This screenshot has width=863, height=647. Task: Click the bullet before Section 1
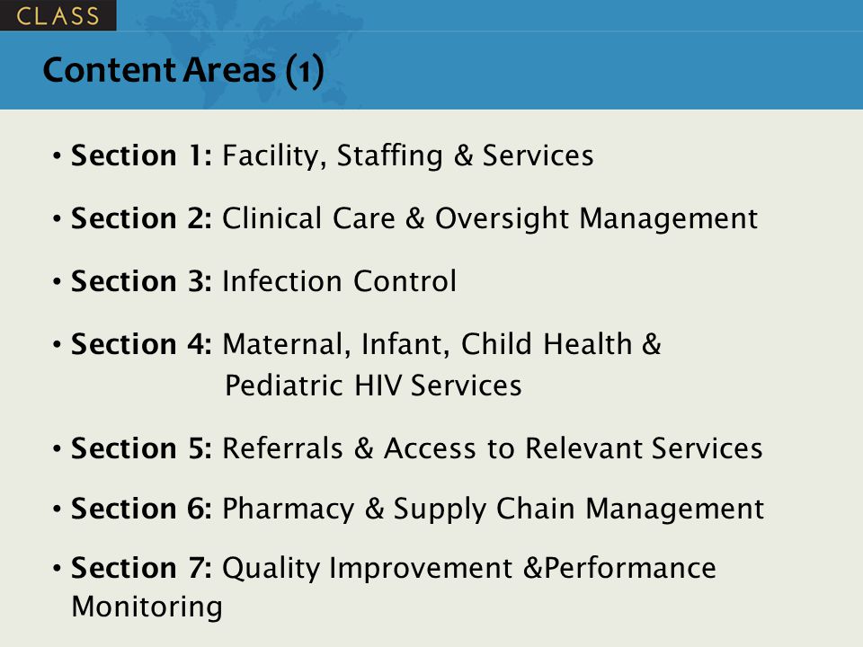(x=57, y=155)
